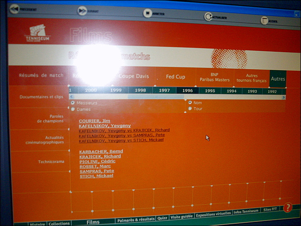
Task: Go to Collections in bottom navigation
Action: click(x=59, y=223)
